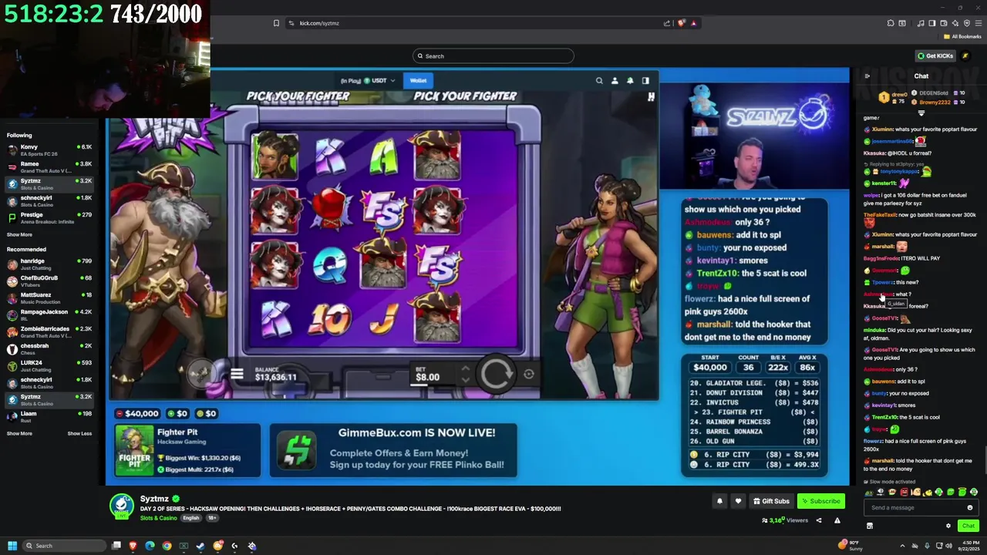Click the share stream icon
987x555 pixels.
819,520
